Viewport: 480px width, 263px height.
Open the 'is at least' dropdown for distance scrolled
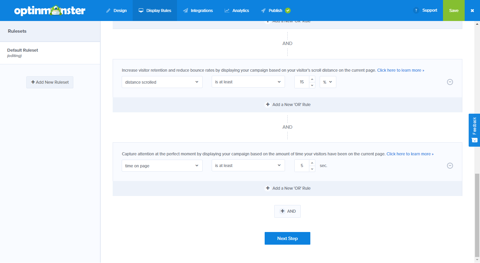pyautogui.click(x=248, y=82)
